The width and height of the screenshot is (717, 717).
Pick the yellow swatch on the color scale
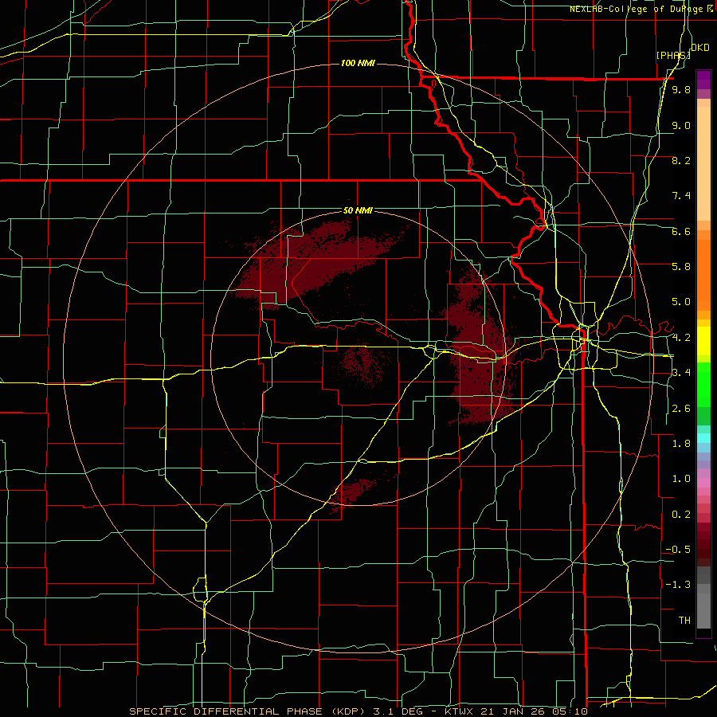(x=703, y=341)
